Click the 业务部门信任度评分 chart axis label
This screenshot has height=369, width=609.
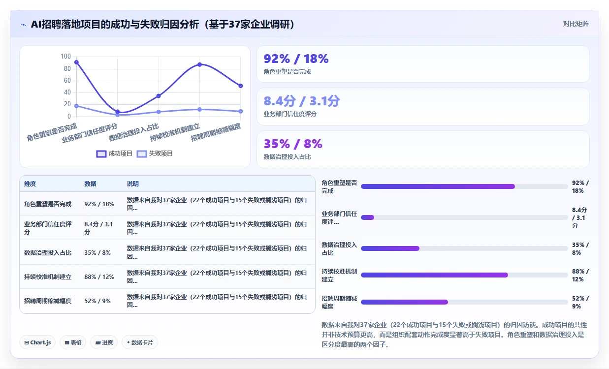(x=90, y=133)
